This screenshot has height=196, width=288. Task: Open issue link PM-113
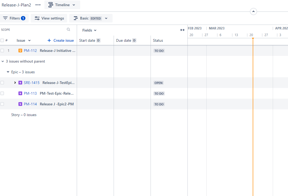30,93
